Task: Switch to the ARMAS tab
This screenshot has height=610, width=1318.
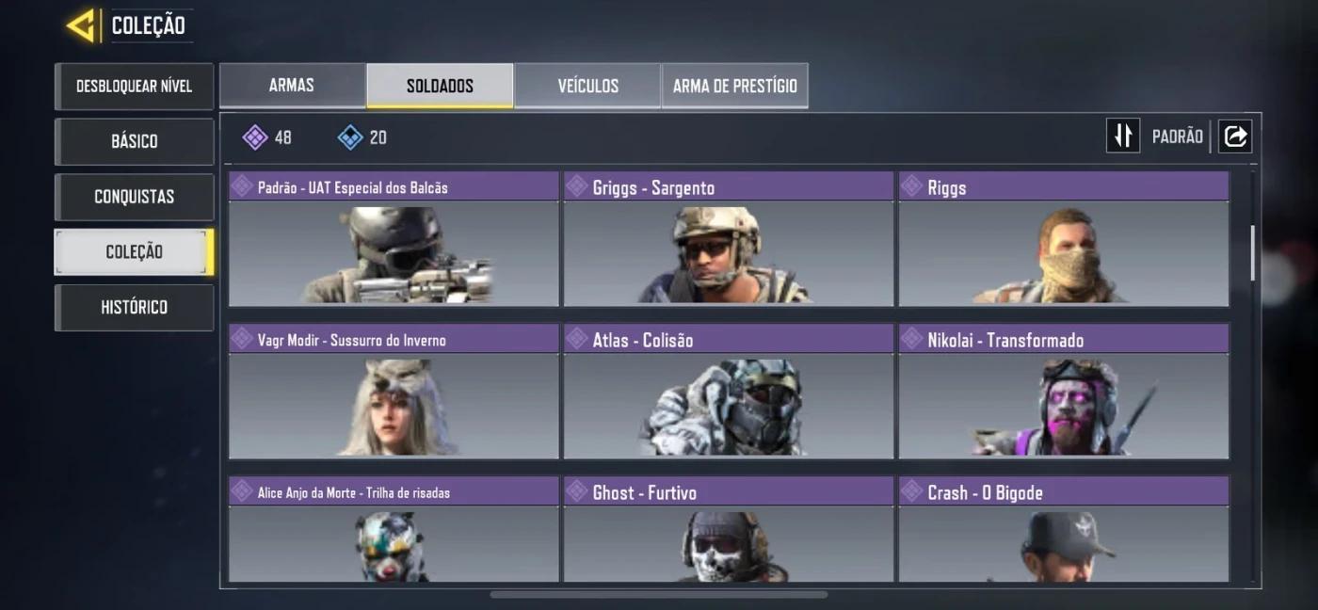Action: tap(292, 86)
